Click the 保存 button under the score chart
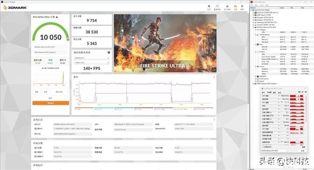314x170 pixels. tap(46, 92)
